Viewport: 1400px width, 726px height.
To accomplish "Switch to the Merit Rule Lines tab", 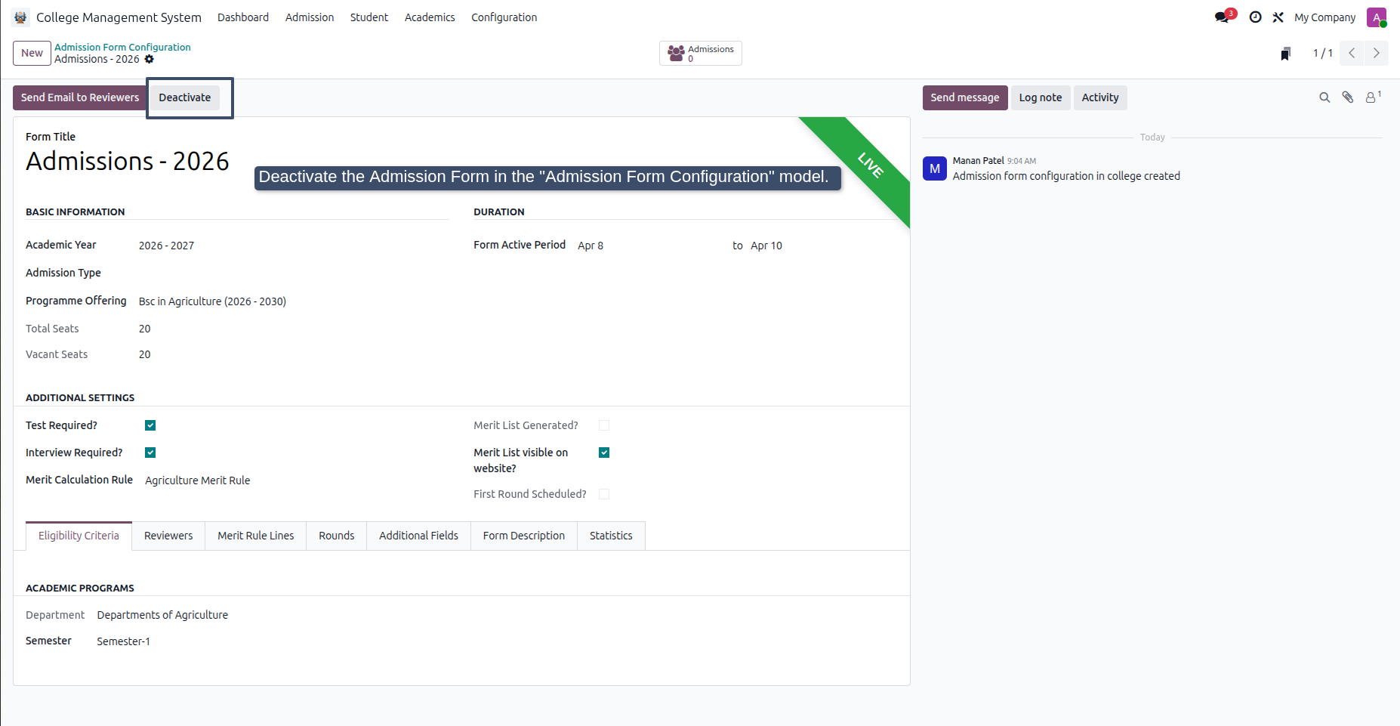I will tap(256, 536).
